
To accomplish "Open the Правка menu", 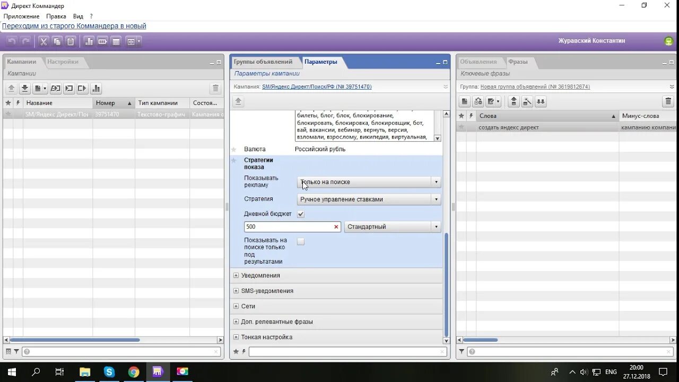I will 56,16.
